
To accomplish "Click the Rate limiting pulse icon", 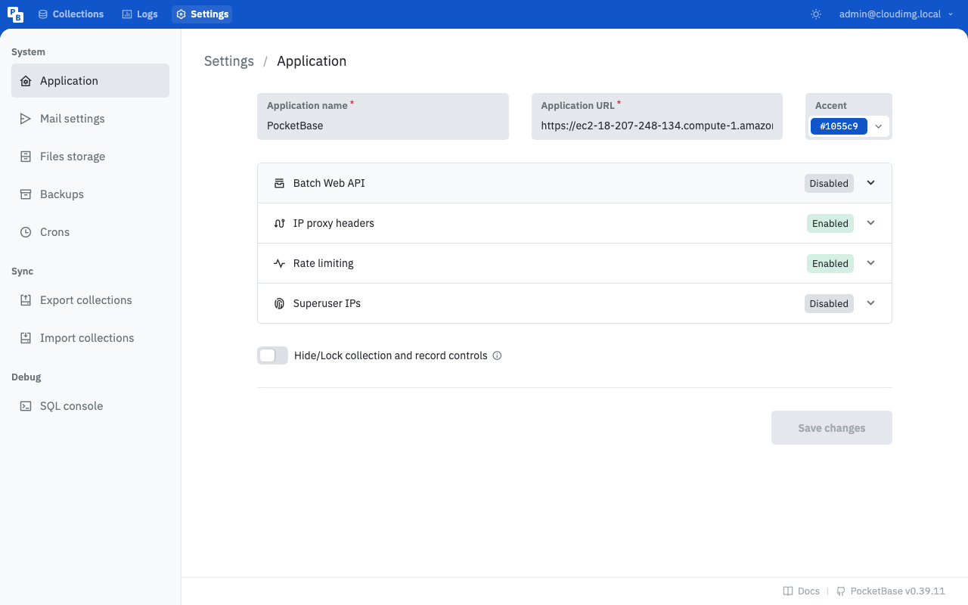I will click(x=279, y=263).
